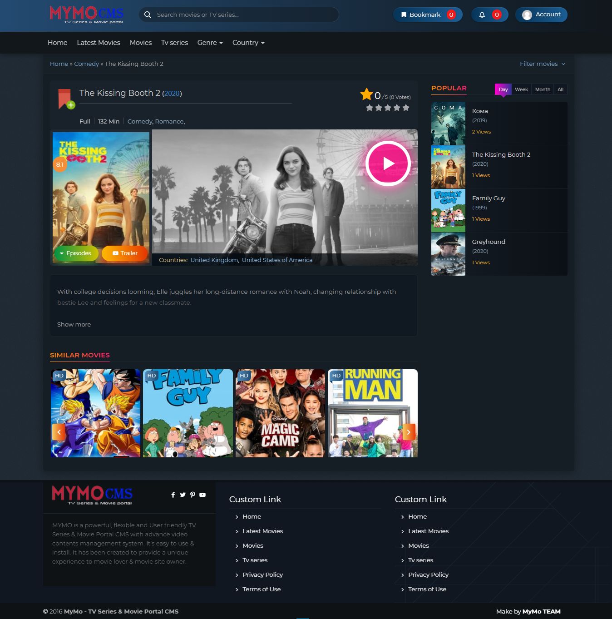Click the Comedy breadcrumb link
Viewport: 612px width, 619px height.
tap(87, 64)
